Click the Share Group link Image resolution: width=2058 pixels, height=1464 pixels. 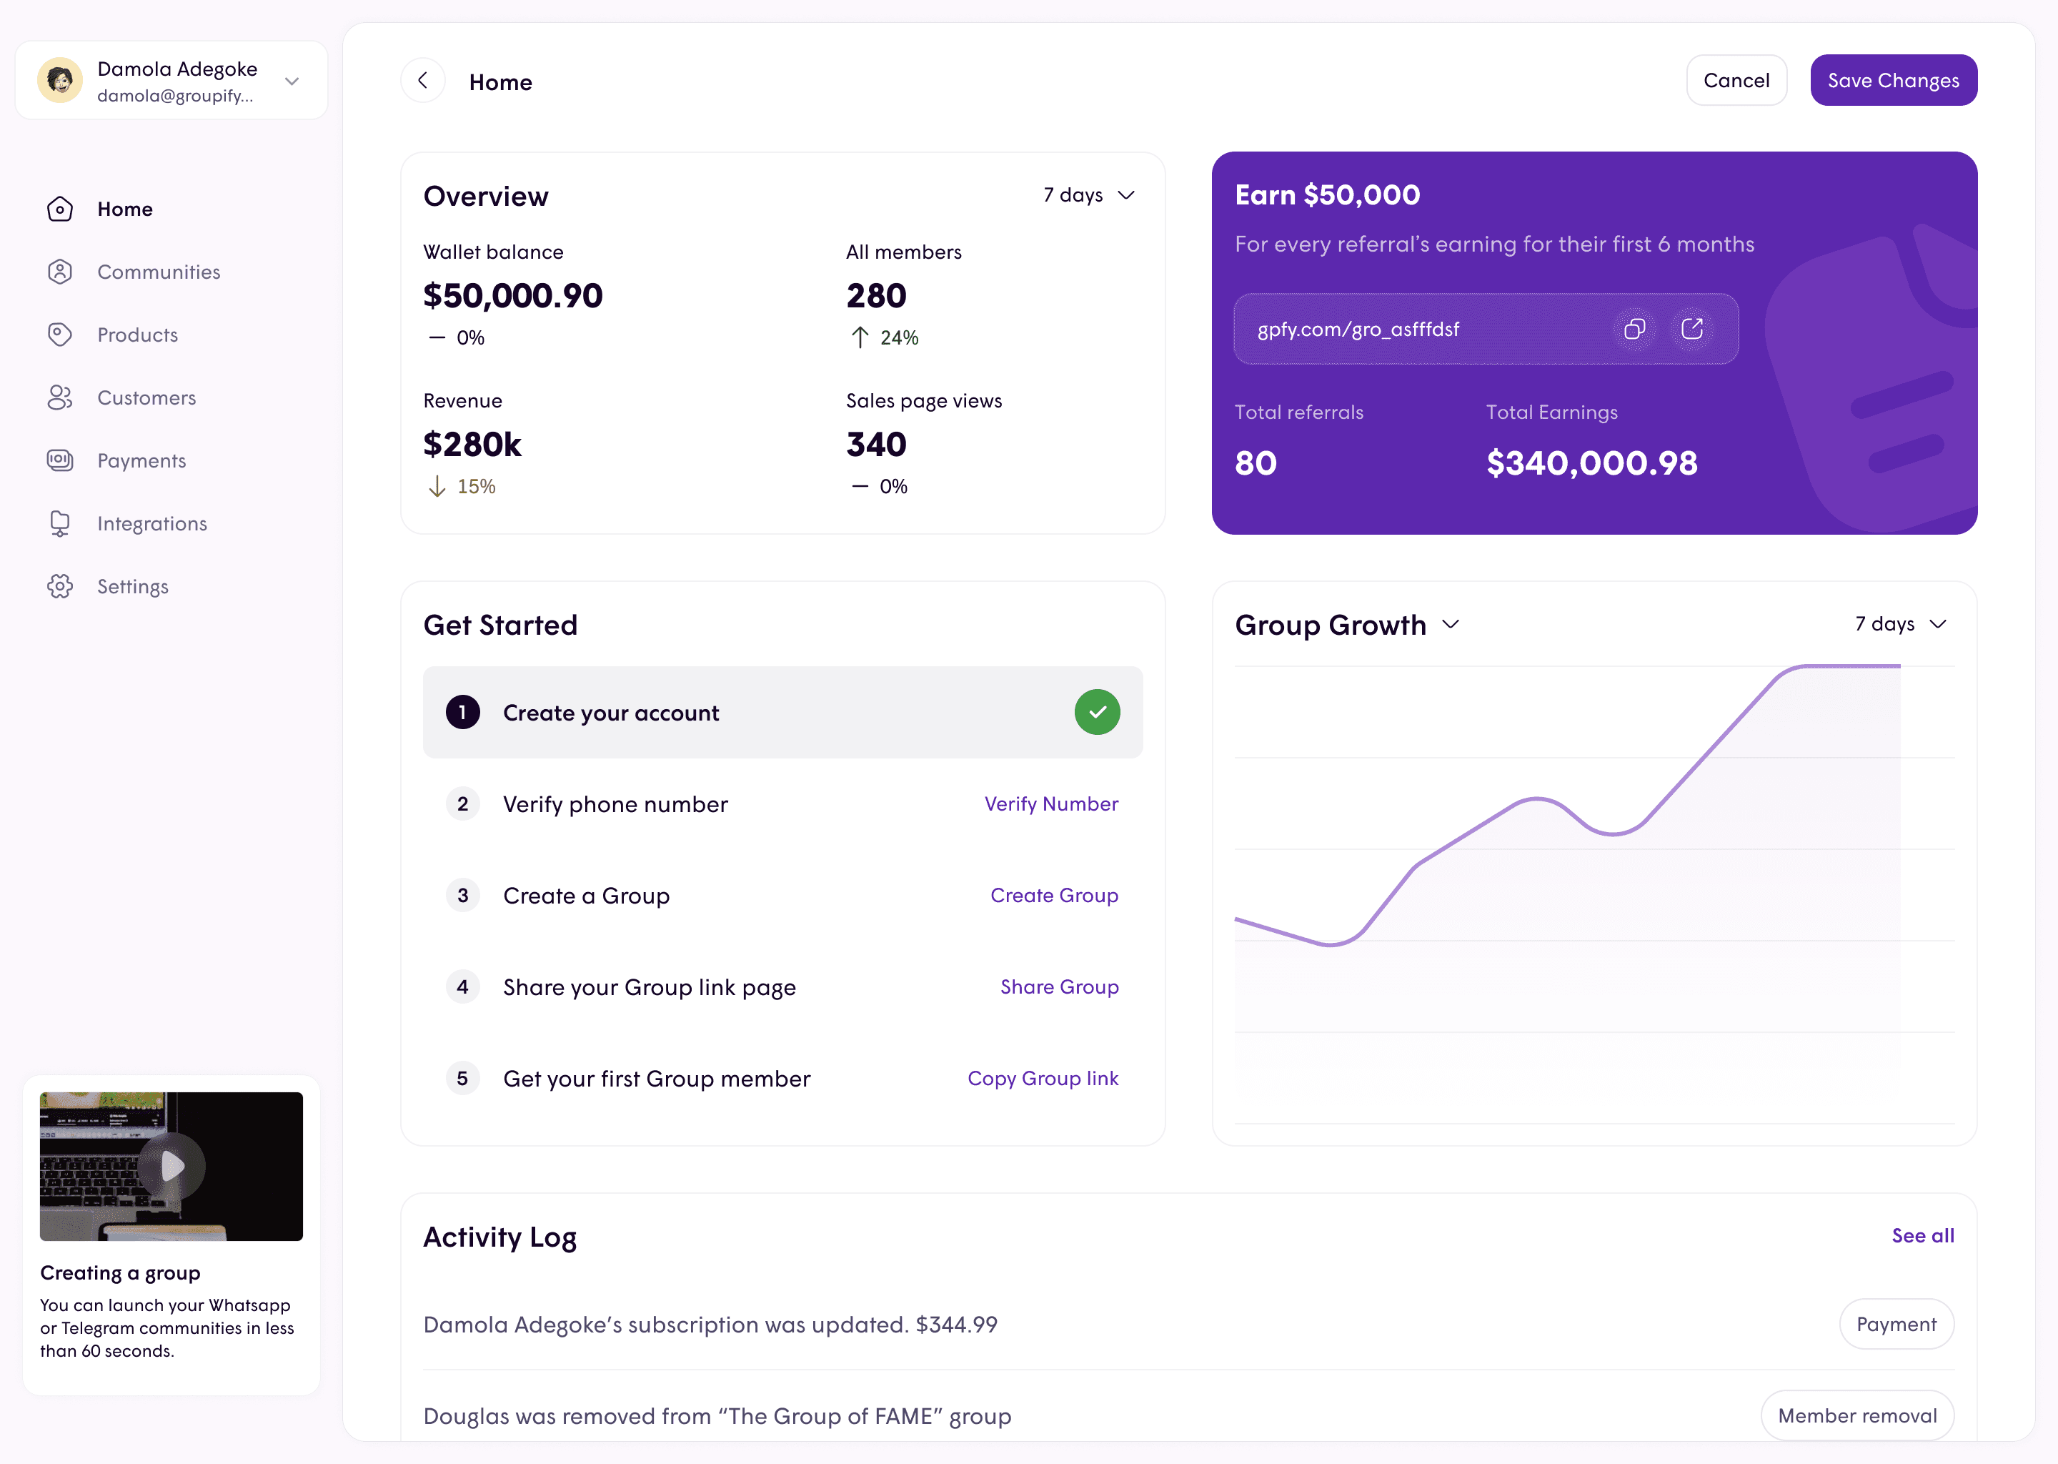1060,987
